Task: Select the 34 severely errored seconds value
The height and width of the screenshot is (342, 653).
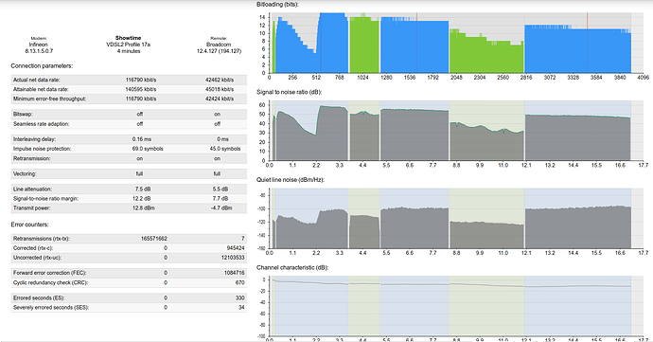Action: point(241,308)
